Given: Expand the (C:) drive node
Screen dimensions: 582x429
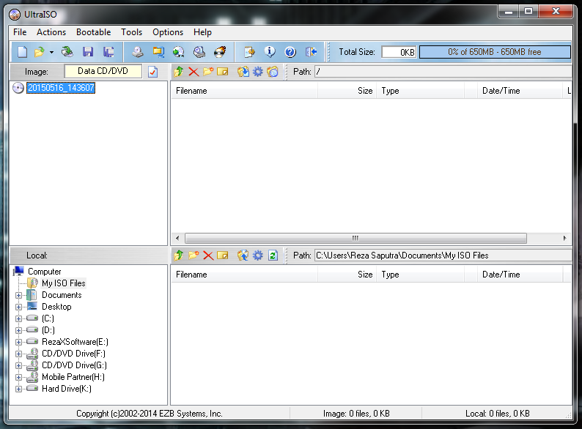Looking at the screenshot, I should 18,319.
